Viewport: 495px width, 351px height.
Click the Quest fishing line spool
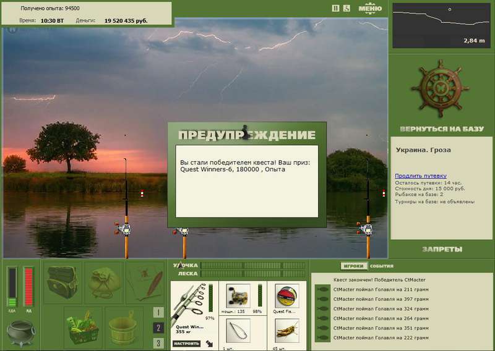coord(286,296)
